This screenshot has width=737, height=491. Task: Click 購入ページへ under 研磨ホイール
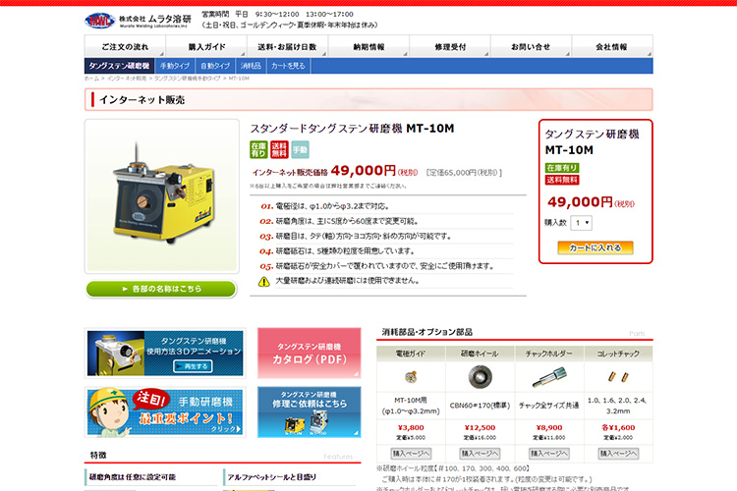[x=480, y=454]
